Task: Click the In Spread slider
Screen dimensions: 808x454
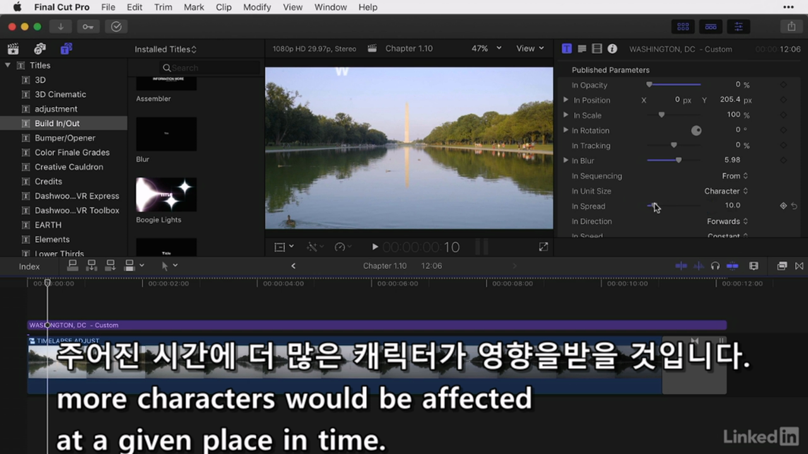Action: coord(674,206)
